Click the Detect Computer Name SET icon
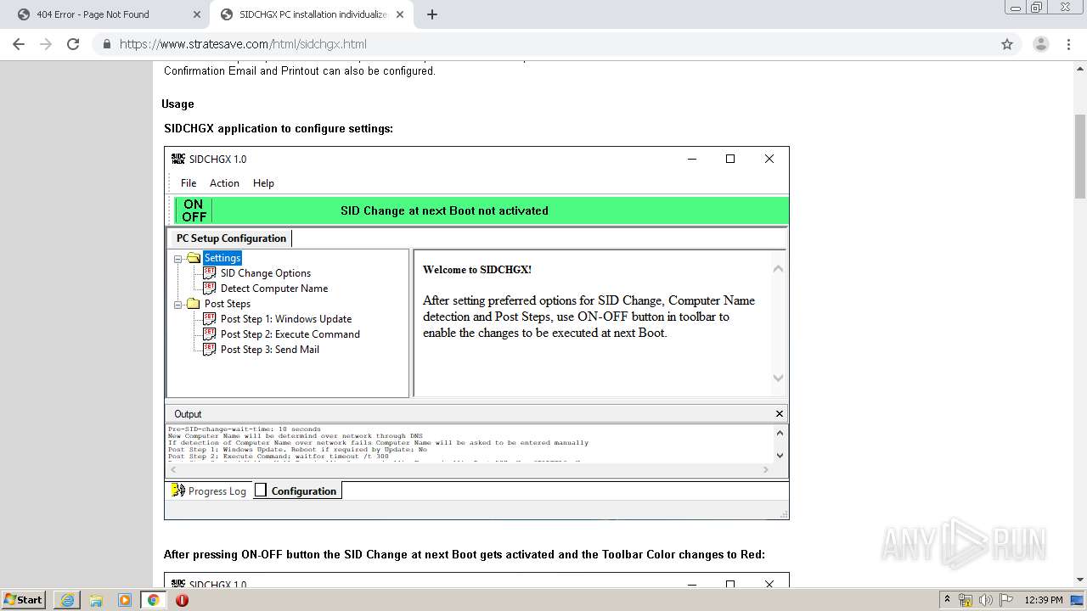 tap(210, 288)
